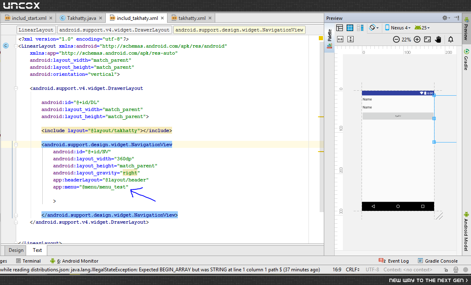Viewport: 471px width, 285px height.
Task: Click the gray button in the phone preview
Action: (x=398, y=116)
